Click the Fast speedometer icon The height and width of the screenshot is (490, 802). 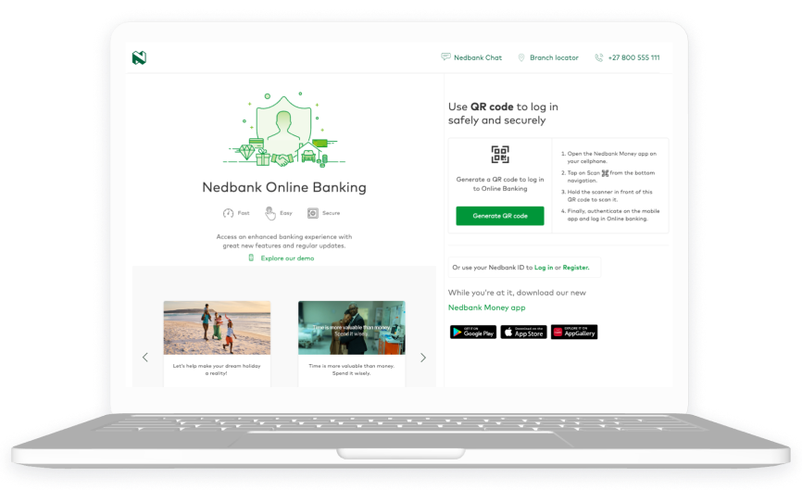[229, 213]
